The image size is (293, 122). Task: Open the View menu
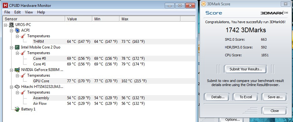[x=29, y=12]
